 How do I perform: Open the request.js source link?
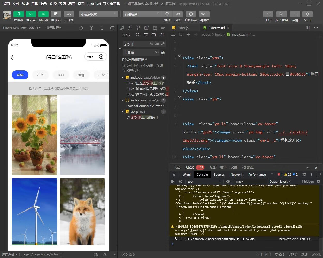(295, 239)
